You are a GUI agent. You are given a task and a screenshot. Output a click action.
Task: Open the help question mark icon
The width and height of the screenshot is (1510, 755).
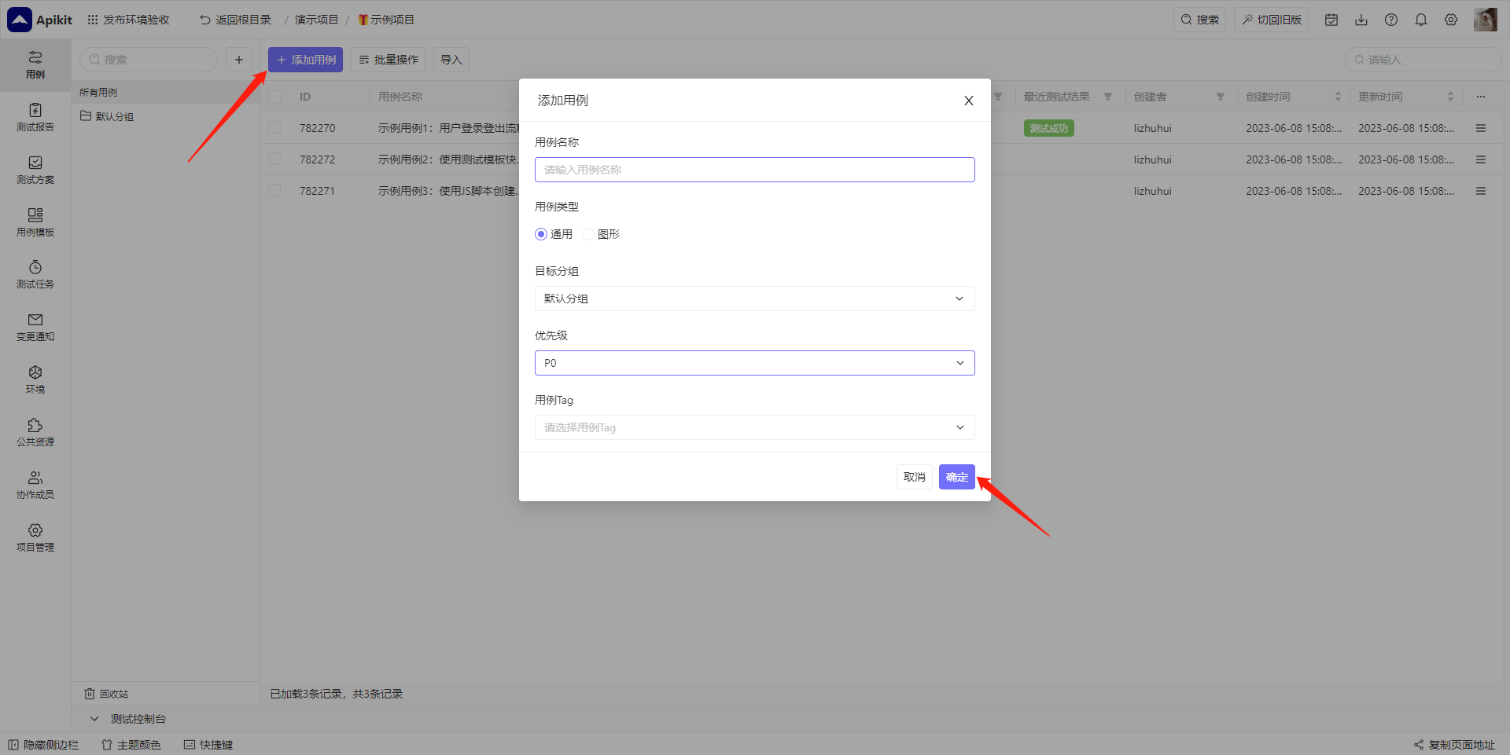[x=1391, y=20]
